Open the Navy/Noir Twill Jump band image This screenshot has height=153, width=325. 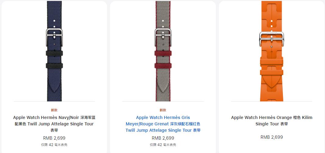pyautogui.click(x=54, y=51)
